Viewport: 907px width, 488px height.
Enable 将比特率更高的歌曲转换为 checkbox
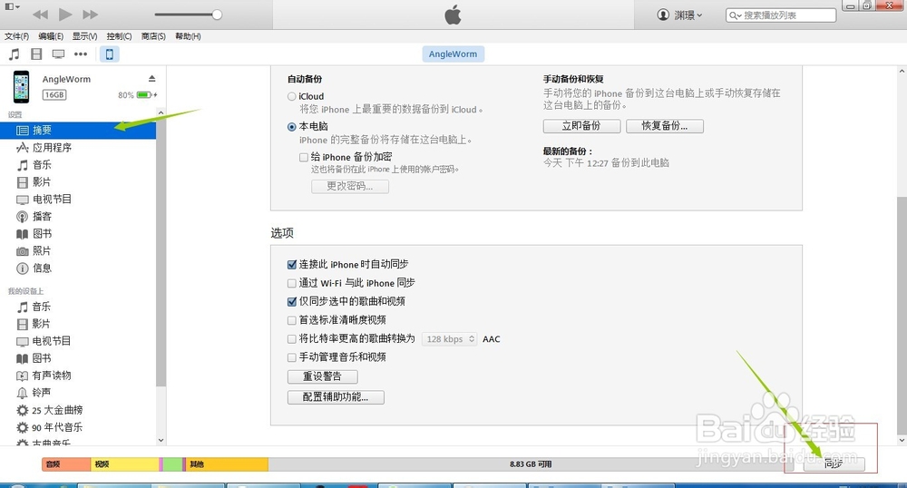point(292,339)
